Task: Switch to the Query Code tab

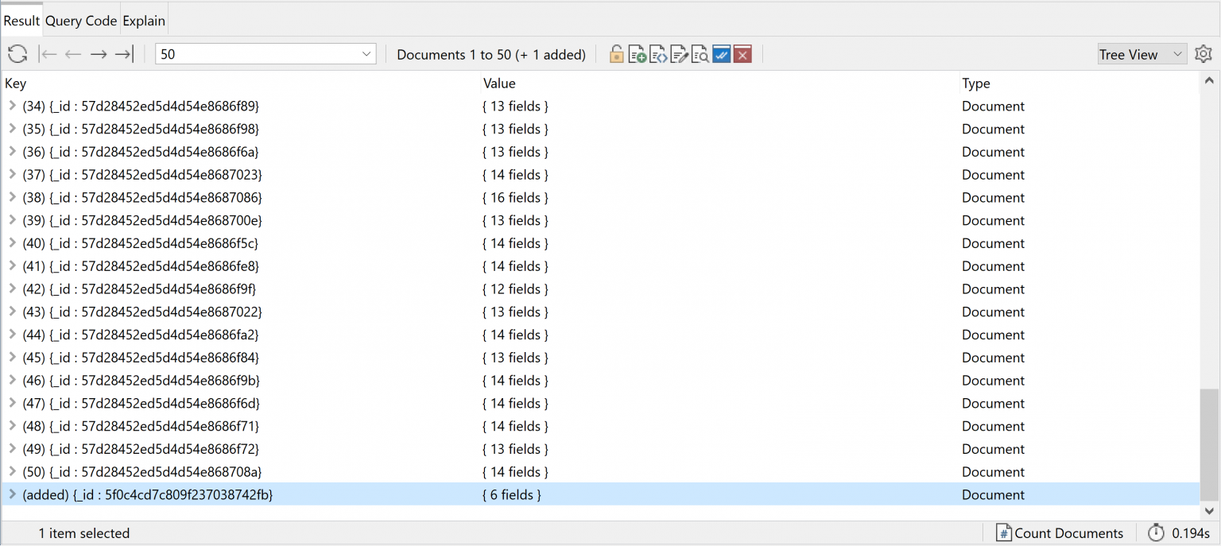Action: click(x=80, y=20)
